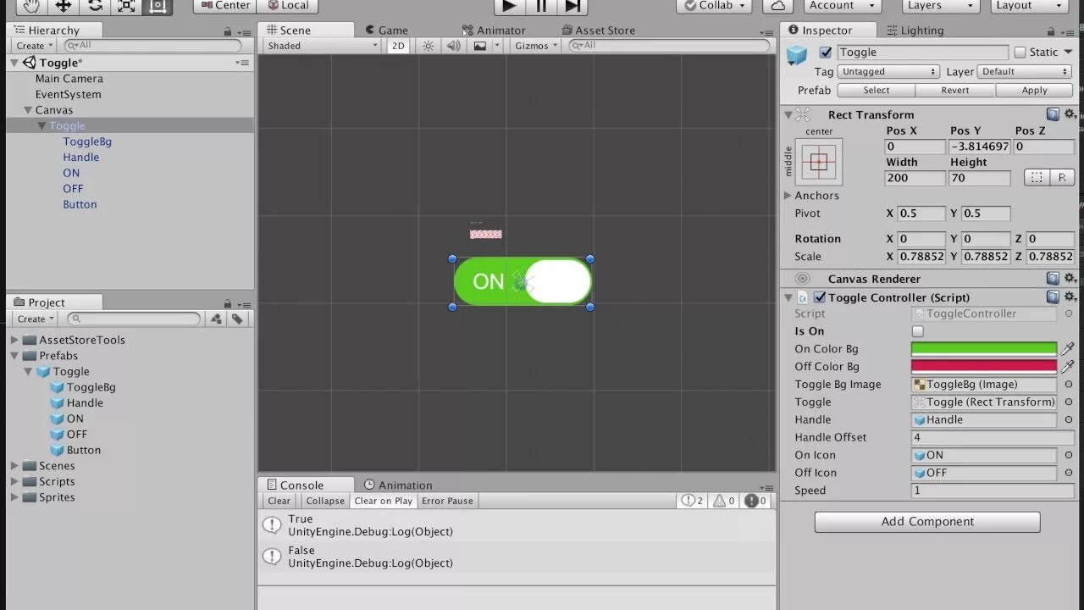Toggle Clear on Play option
1084x610 pixels.
(x=384, y=501)
